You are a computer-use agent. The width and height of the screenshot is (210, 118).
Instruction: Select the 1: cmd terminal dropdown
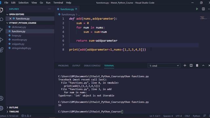(x=164, y=66)
